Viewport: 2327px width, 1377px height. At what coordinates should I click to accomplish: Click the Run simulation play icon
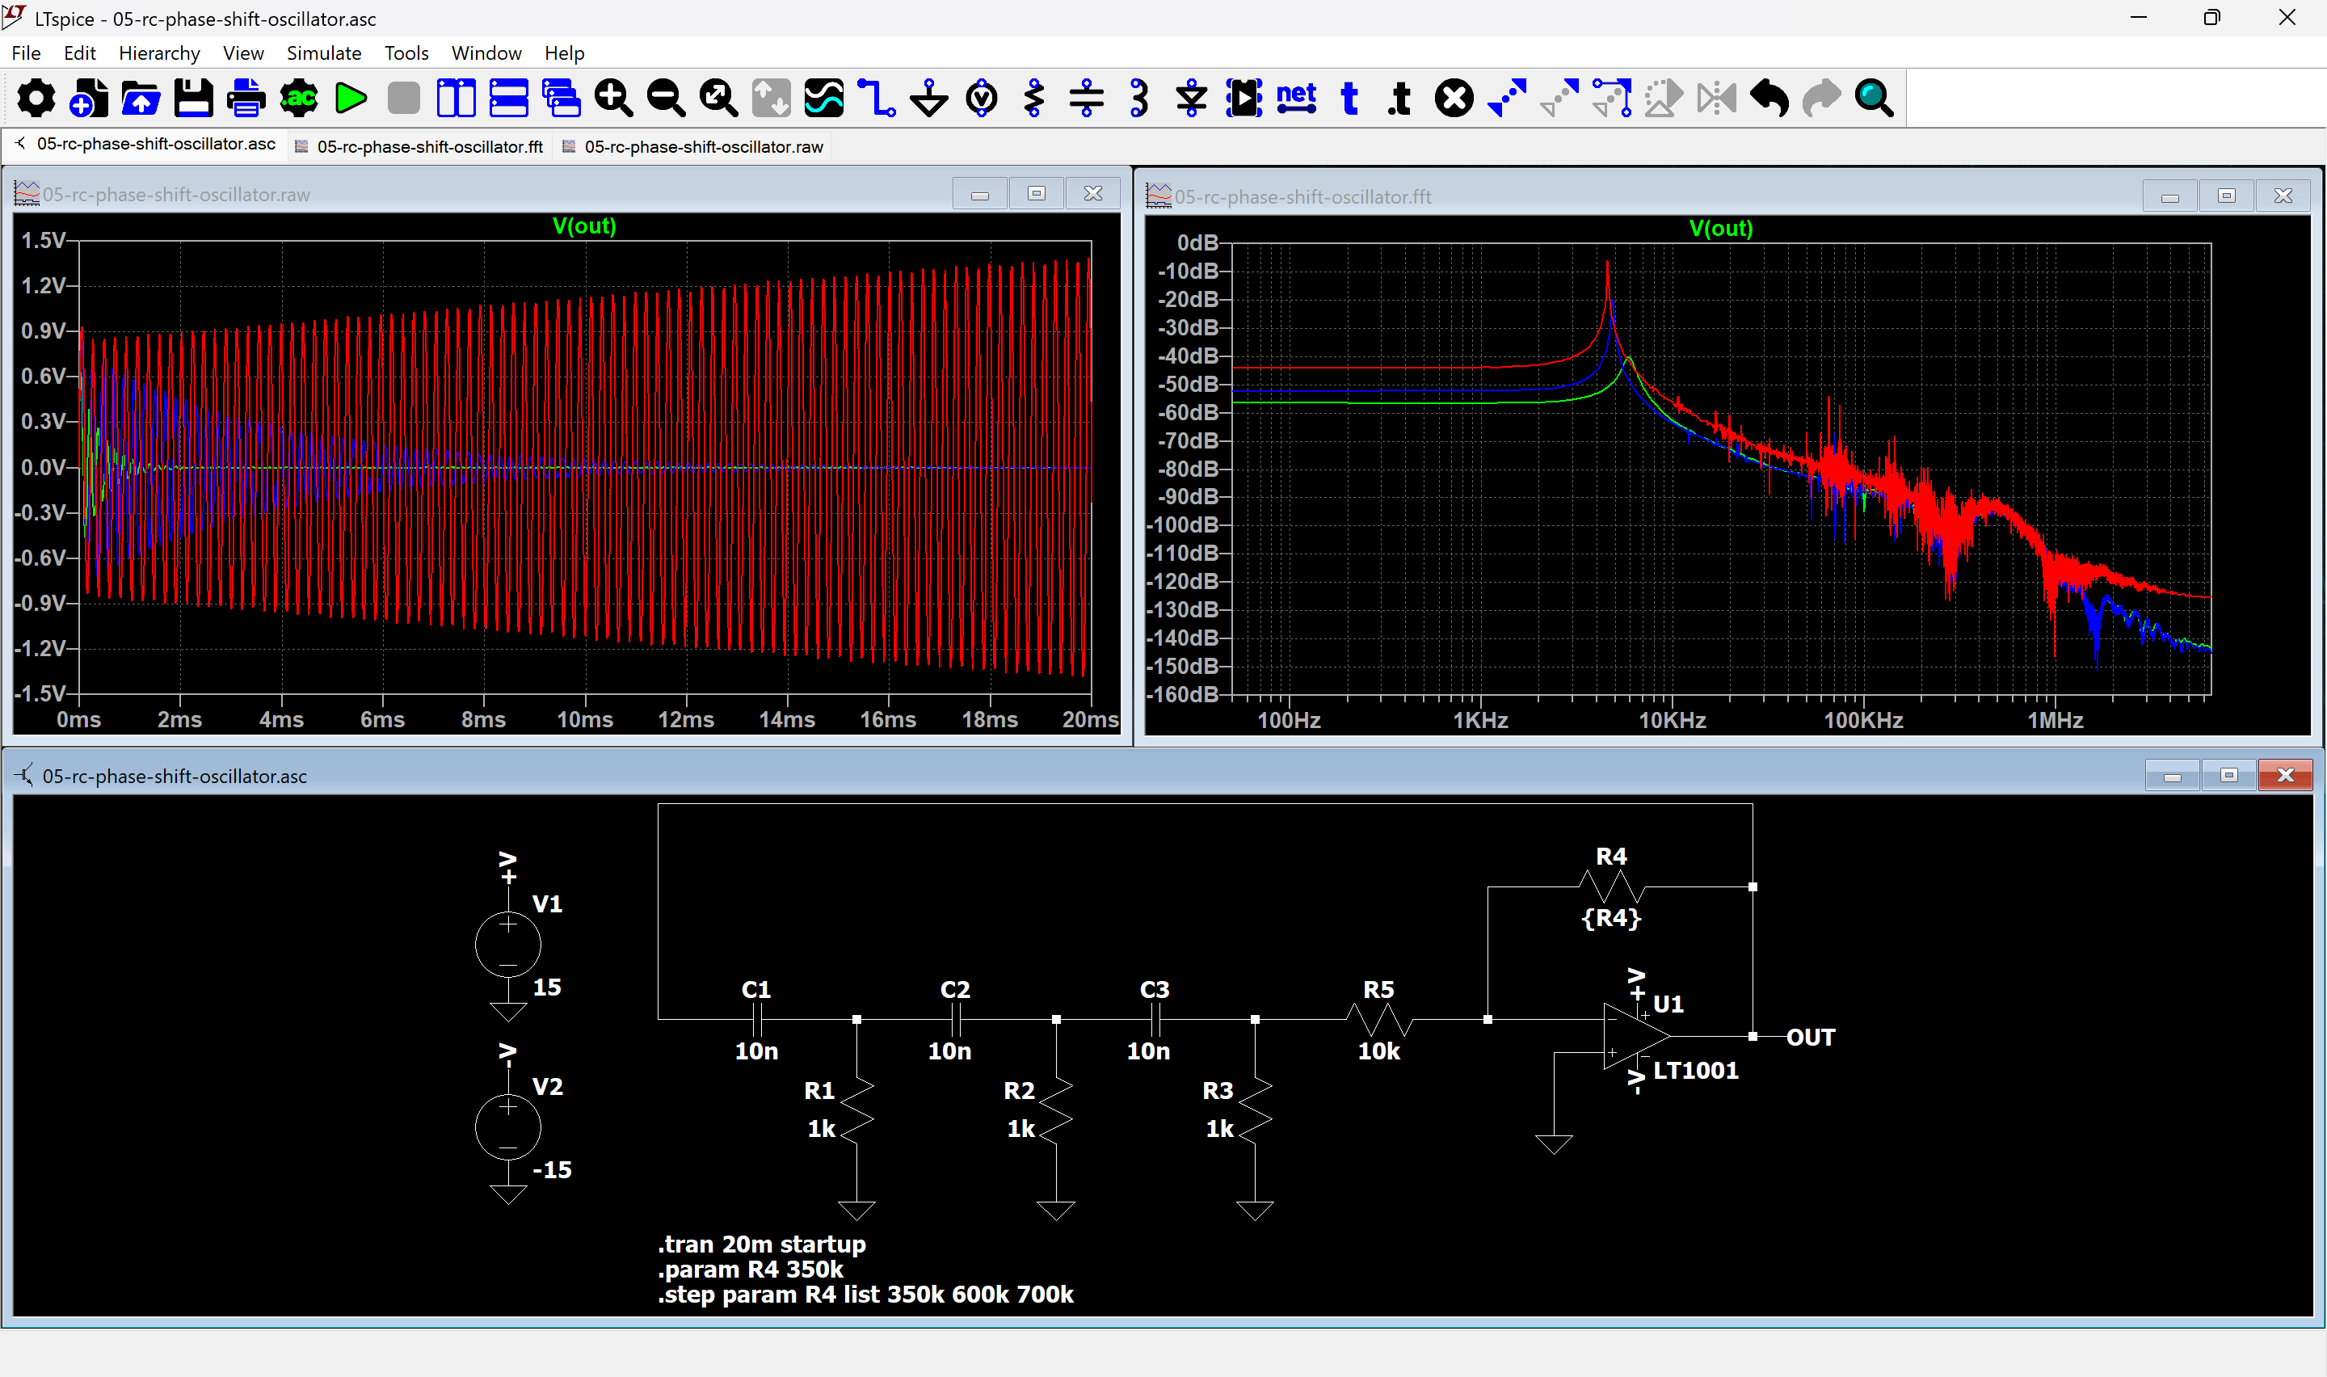[x=351, y=99]
